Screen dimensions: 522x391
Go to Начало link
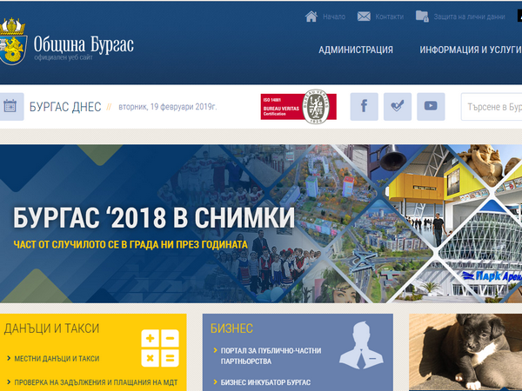[x=334, y=17]
